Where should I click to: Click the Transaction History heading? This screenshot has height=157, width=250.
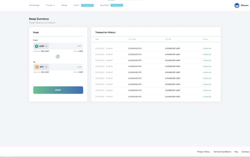pyautogui.click(x=105, y=32)
